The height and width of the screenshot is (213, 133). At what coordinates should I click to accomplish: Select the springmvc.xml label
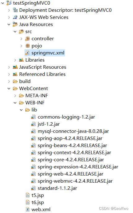coord(48,53)
